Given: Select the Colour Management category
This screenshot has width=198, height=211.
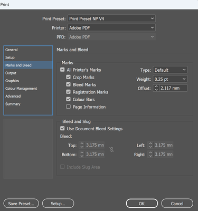Looking at the screenshot, I should (x=28, y=89).
